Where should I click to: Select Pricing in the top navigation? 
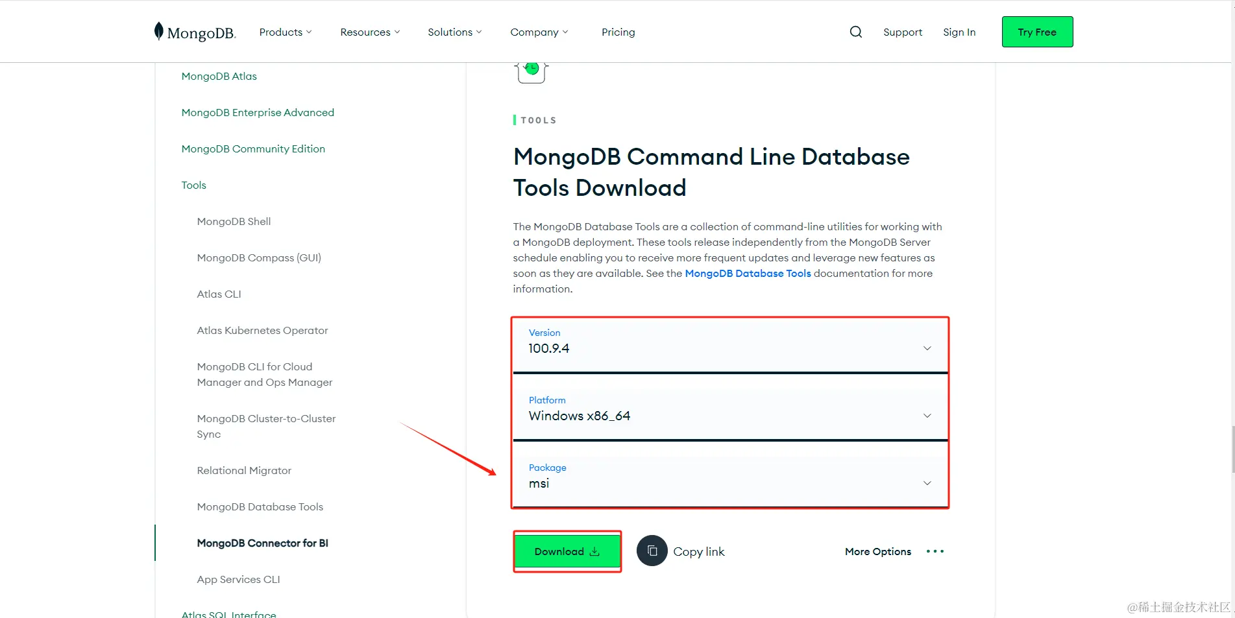617,32
